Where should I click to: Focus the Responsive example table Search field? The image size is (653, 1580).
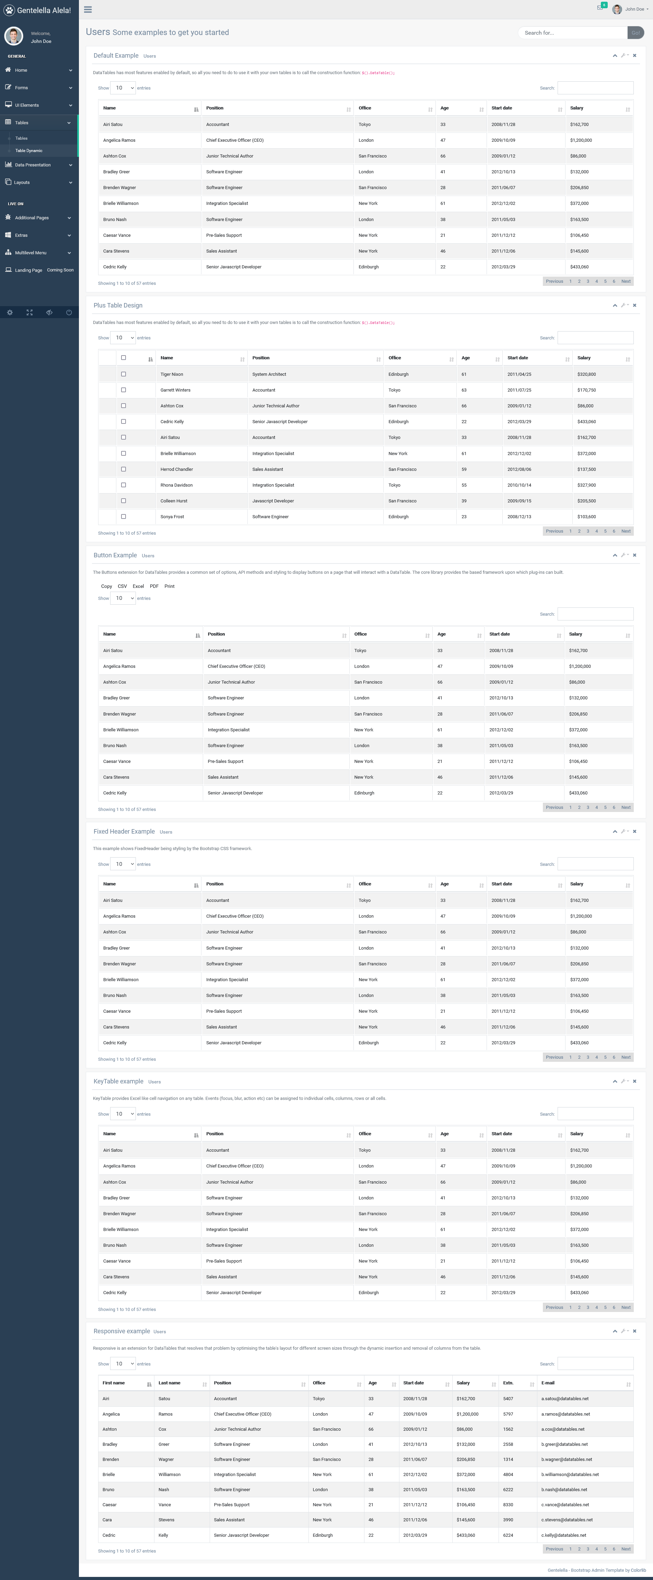pyautogui.click(x=595, y=1363)
